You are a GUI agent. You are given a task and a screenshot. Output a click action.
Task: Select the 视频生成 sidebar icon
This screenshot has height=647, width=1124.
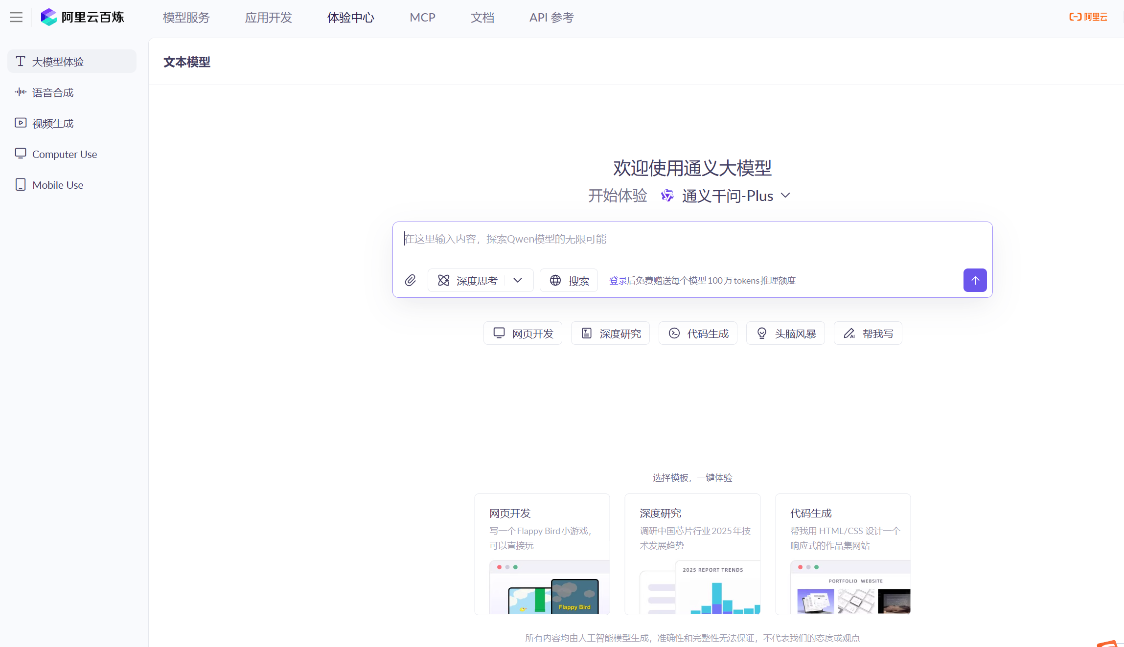21,123
